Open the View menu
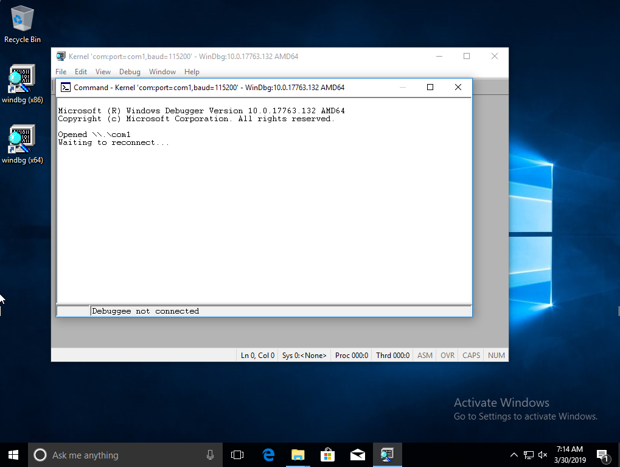The width and height of the screenshot is (620, 467). click(x=103, y=72)
